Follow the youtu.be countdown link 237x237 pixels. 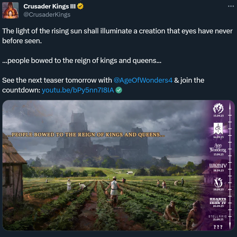tap(78, 90)
